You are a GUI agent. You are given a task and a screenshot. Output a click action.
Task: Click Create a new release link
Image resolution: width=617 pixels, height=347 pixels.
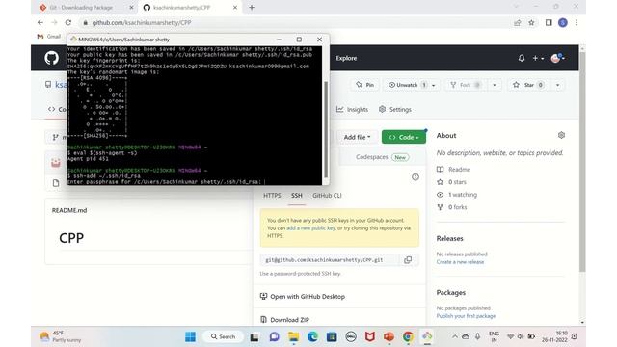pos(460,262)
